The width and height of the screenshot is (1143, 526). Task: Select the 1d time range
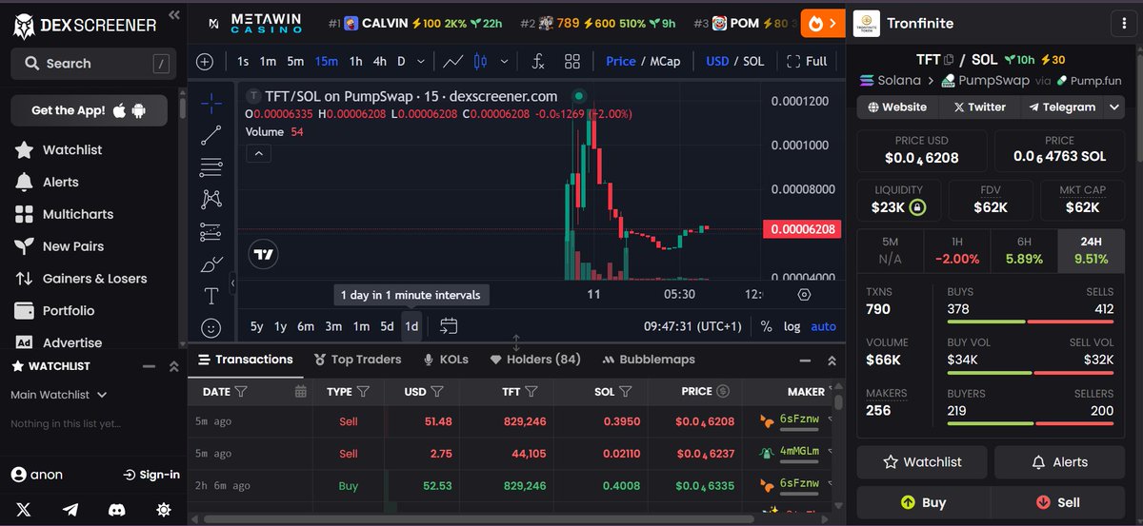point(411,326)
